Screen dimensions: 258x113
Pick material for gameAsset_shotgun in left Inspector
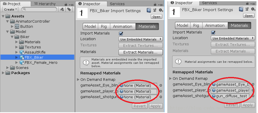(161, 97)
